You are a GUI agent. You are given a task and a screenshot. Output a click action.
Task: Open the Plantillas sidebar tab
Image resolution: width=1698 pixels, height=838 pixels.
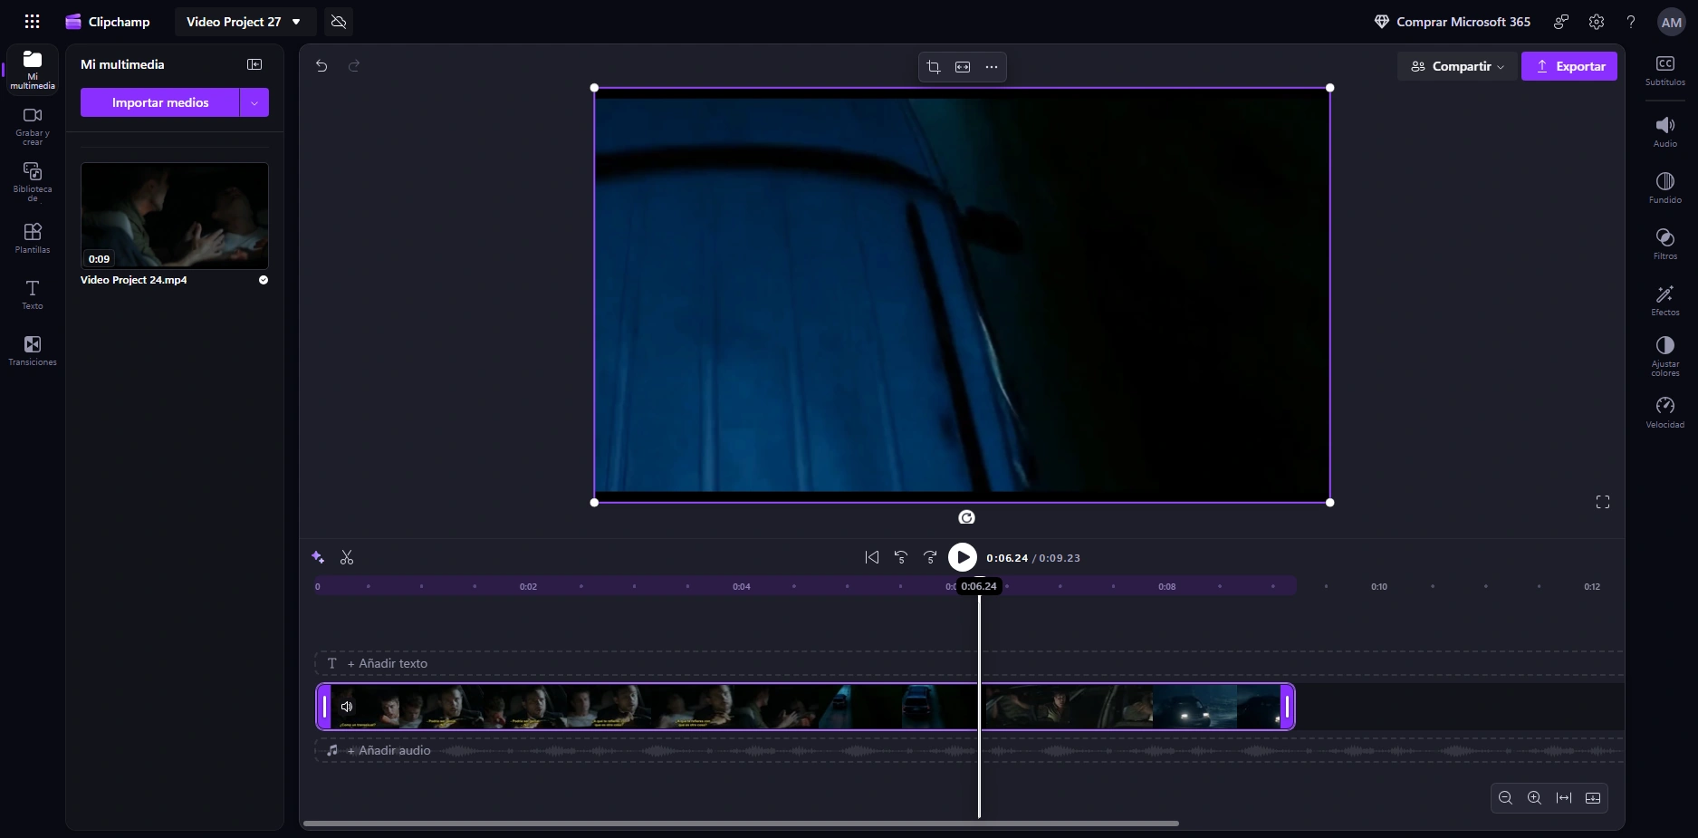click(x=33, y=238)
